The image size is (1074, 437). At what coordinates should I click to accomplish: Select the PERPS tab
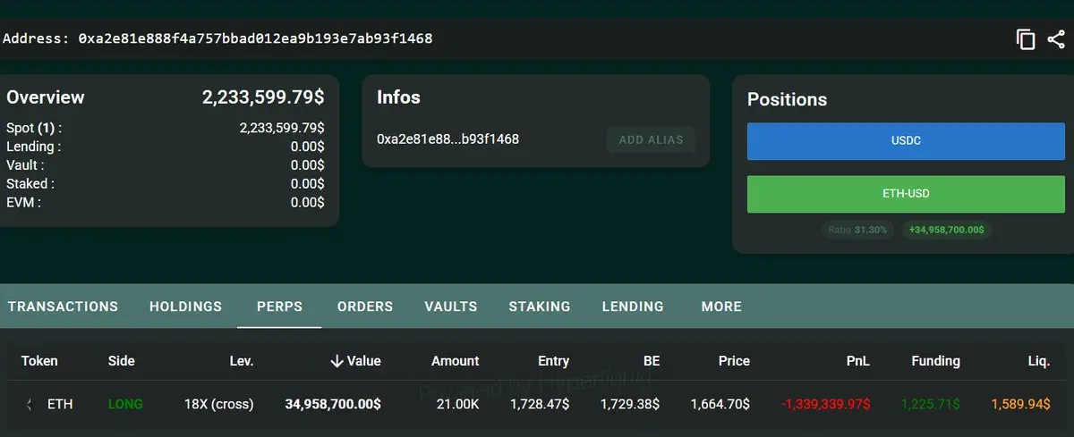(279, 307)
